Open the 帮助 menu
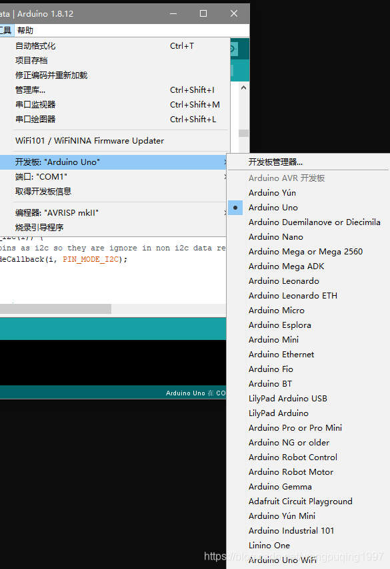Viewport: 390px width, 569px height. [x=25, y=31]
